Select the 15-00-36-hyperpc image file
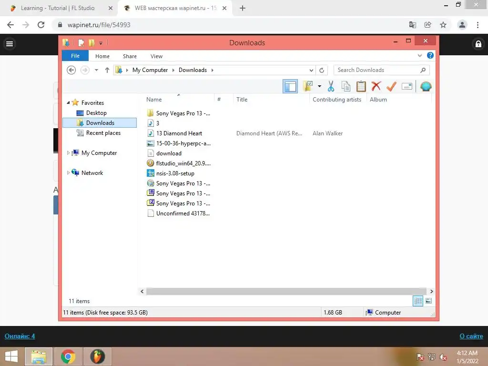The image size is (488, 366). 179,143
